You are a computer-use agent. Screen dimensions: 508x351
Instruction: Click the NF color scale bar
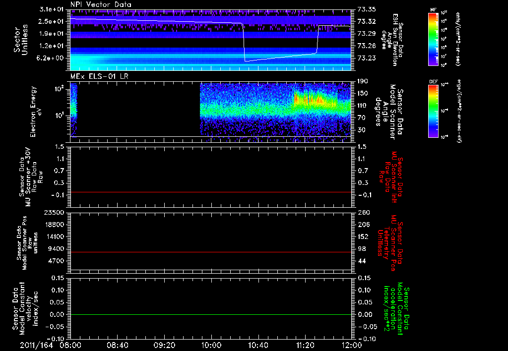click(432, 39)
